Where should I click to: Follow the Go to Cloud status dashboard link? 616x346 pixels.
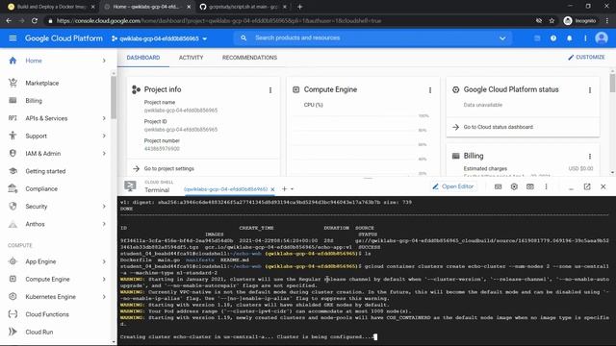pyautogui.click(x=499, y=127)
